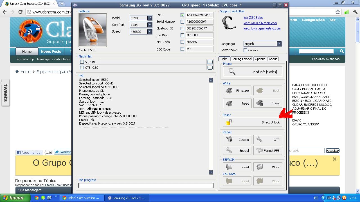Click the Special repair button

tap(237, 151)
